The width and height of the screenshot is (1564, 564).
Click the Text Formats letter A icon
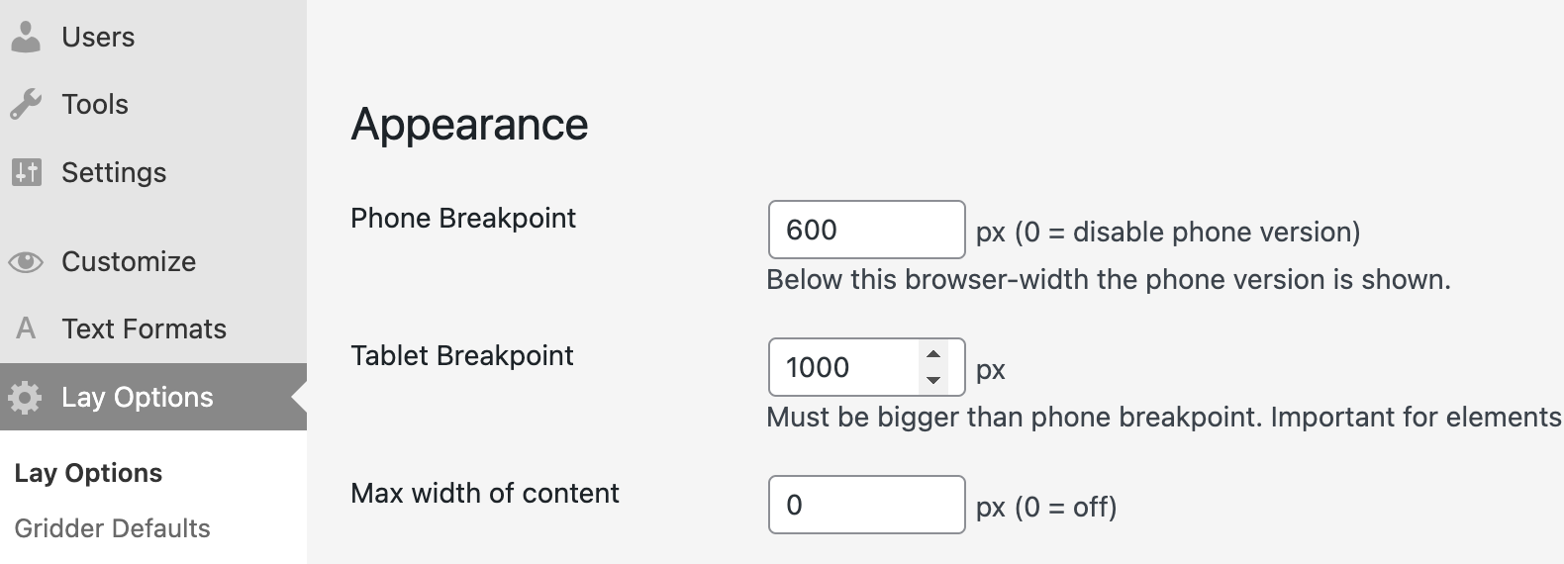coord(26,329)
